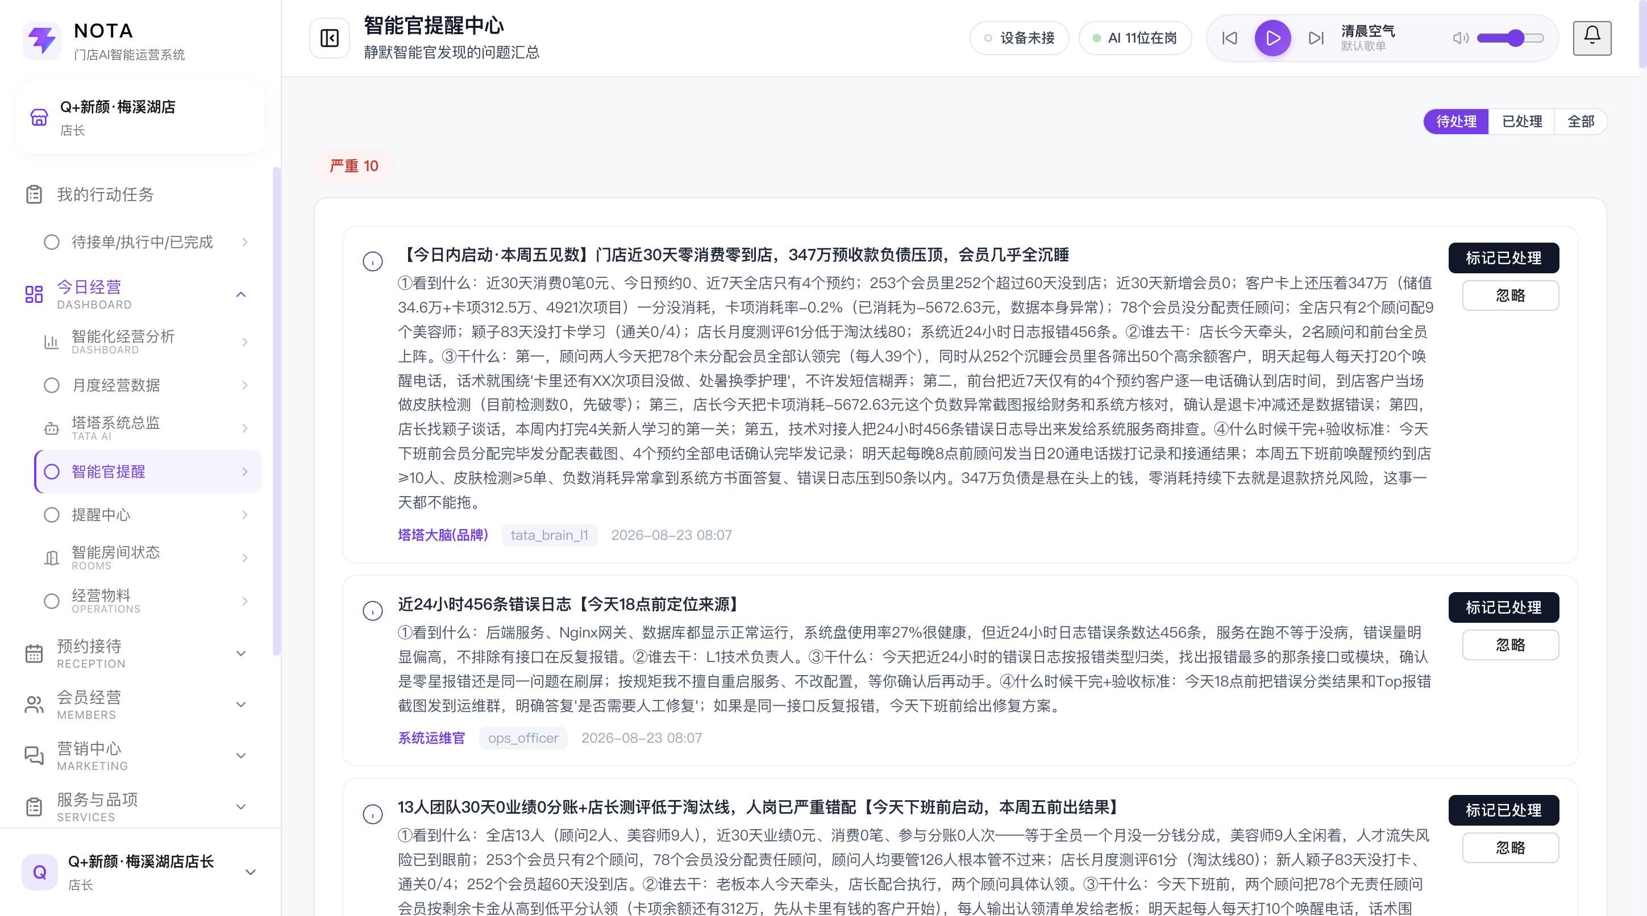Viewport: 1647px width, 916px height.
Task: Select the 提醒中心 menu item
Action: coord(147,515)
